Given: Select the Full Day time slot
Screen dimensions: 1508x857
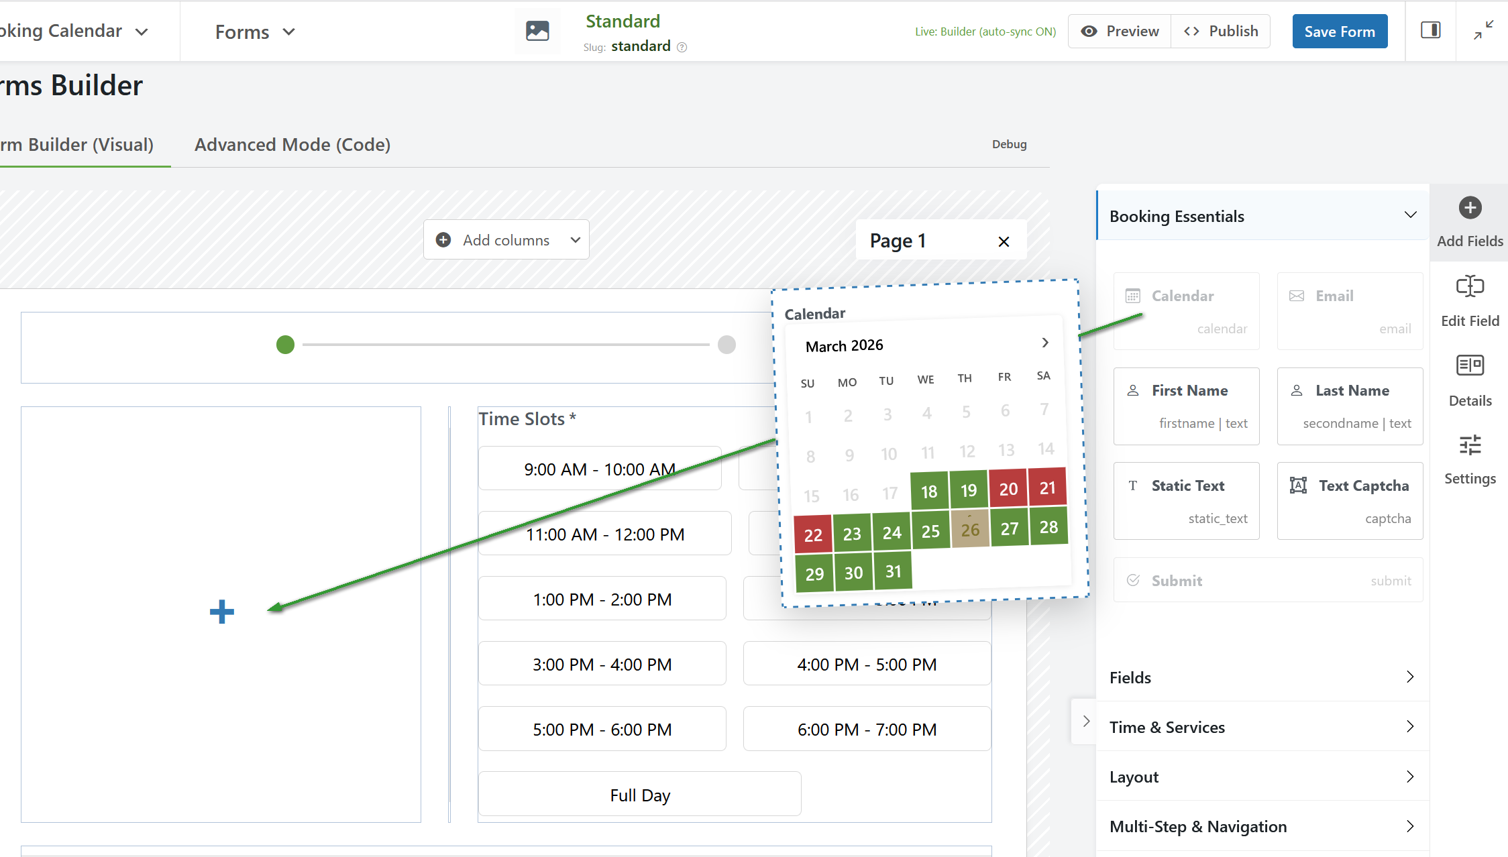Looking at the screenshot, I should point(639,795).
